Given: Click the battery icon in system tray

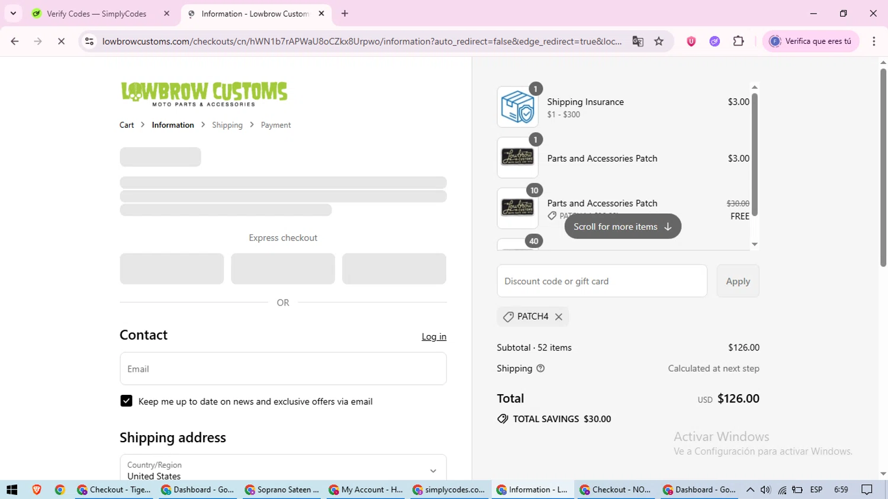Looking at the screenshot, I should pyautogui.click(x=798, y=490).
